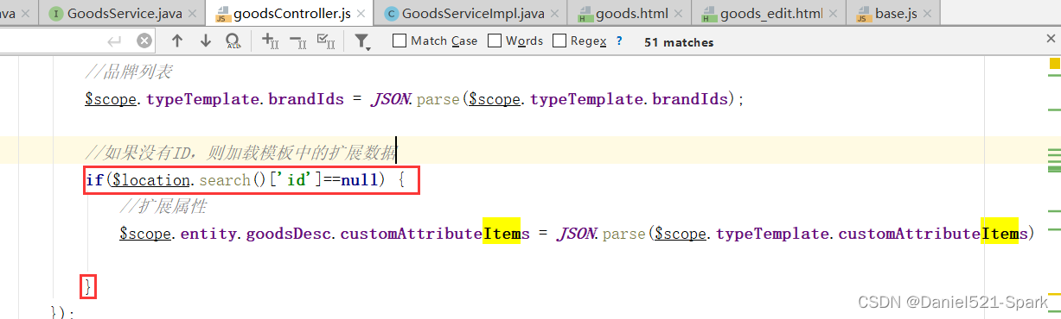The width and height of the screenshot is (1061, 319).
Task: Enable the Match Case checkbox
Action: point(399,41)
